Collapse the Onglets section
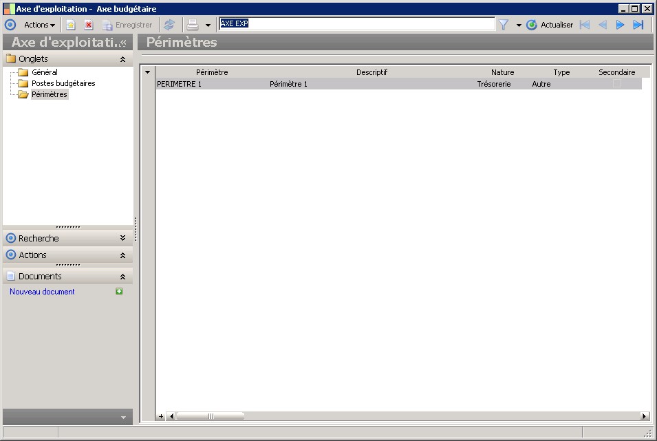This screenshot has height=441, width=657. coord(122,59)
